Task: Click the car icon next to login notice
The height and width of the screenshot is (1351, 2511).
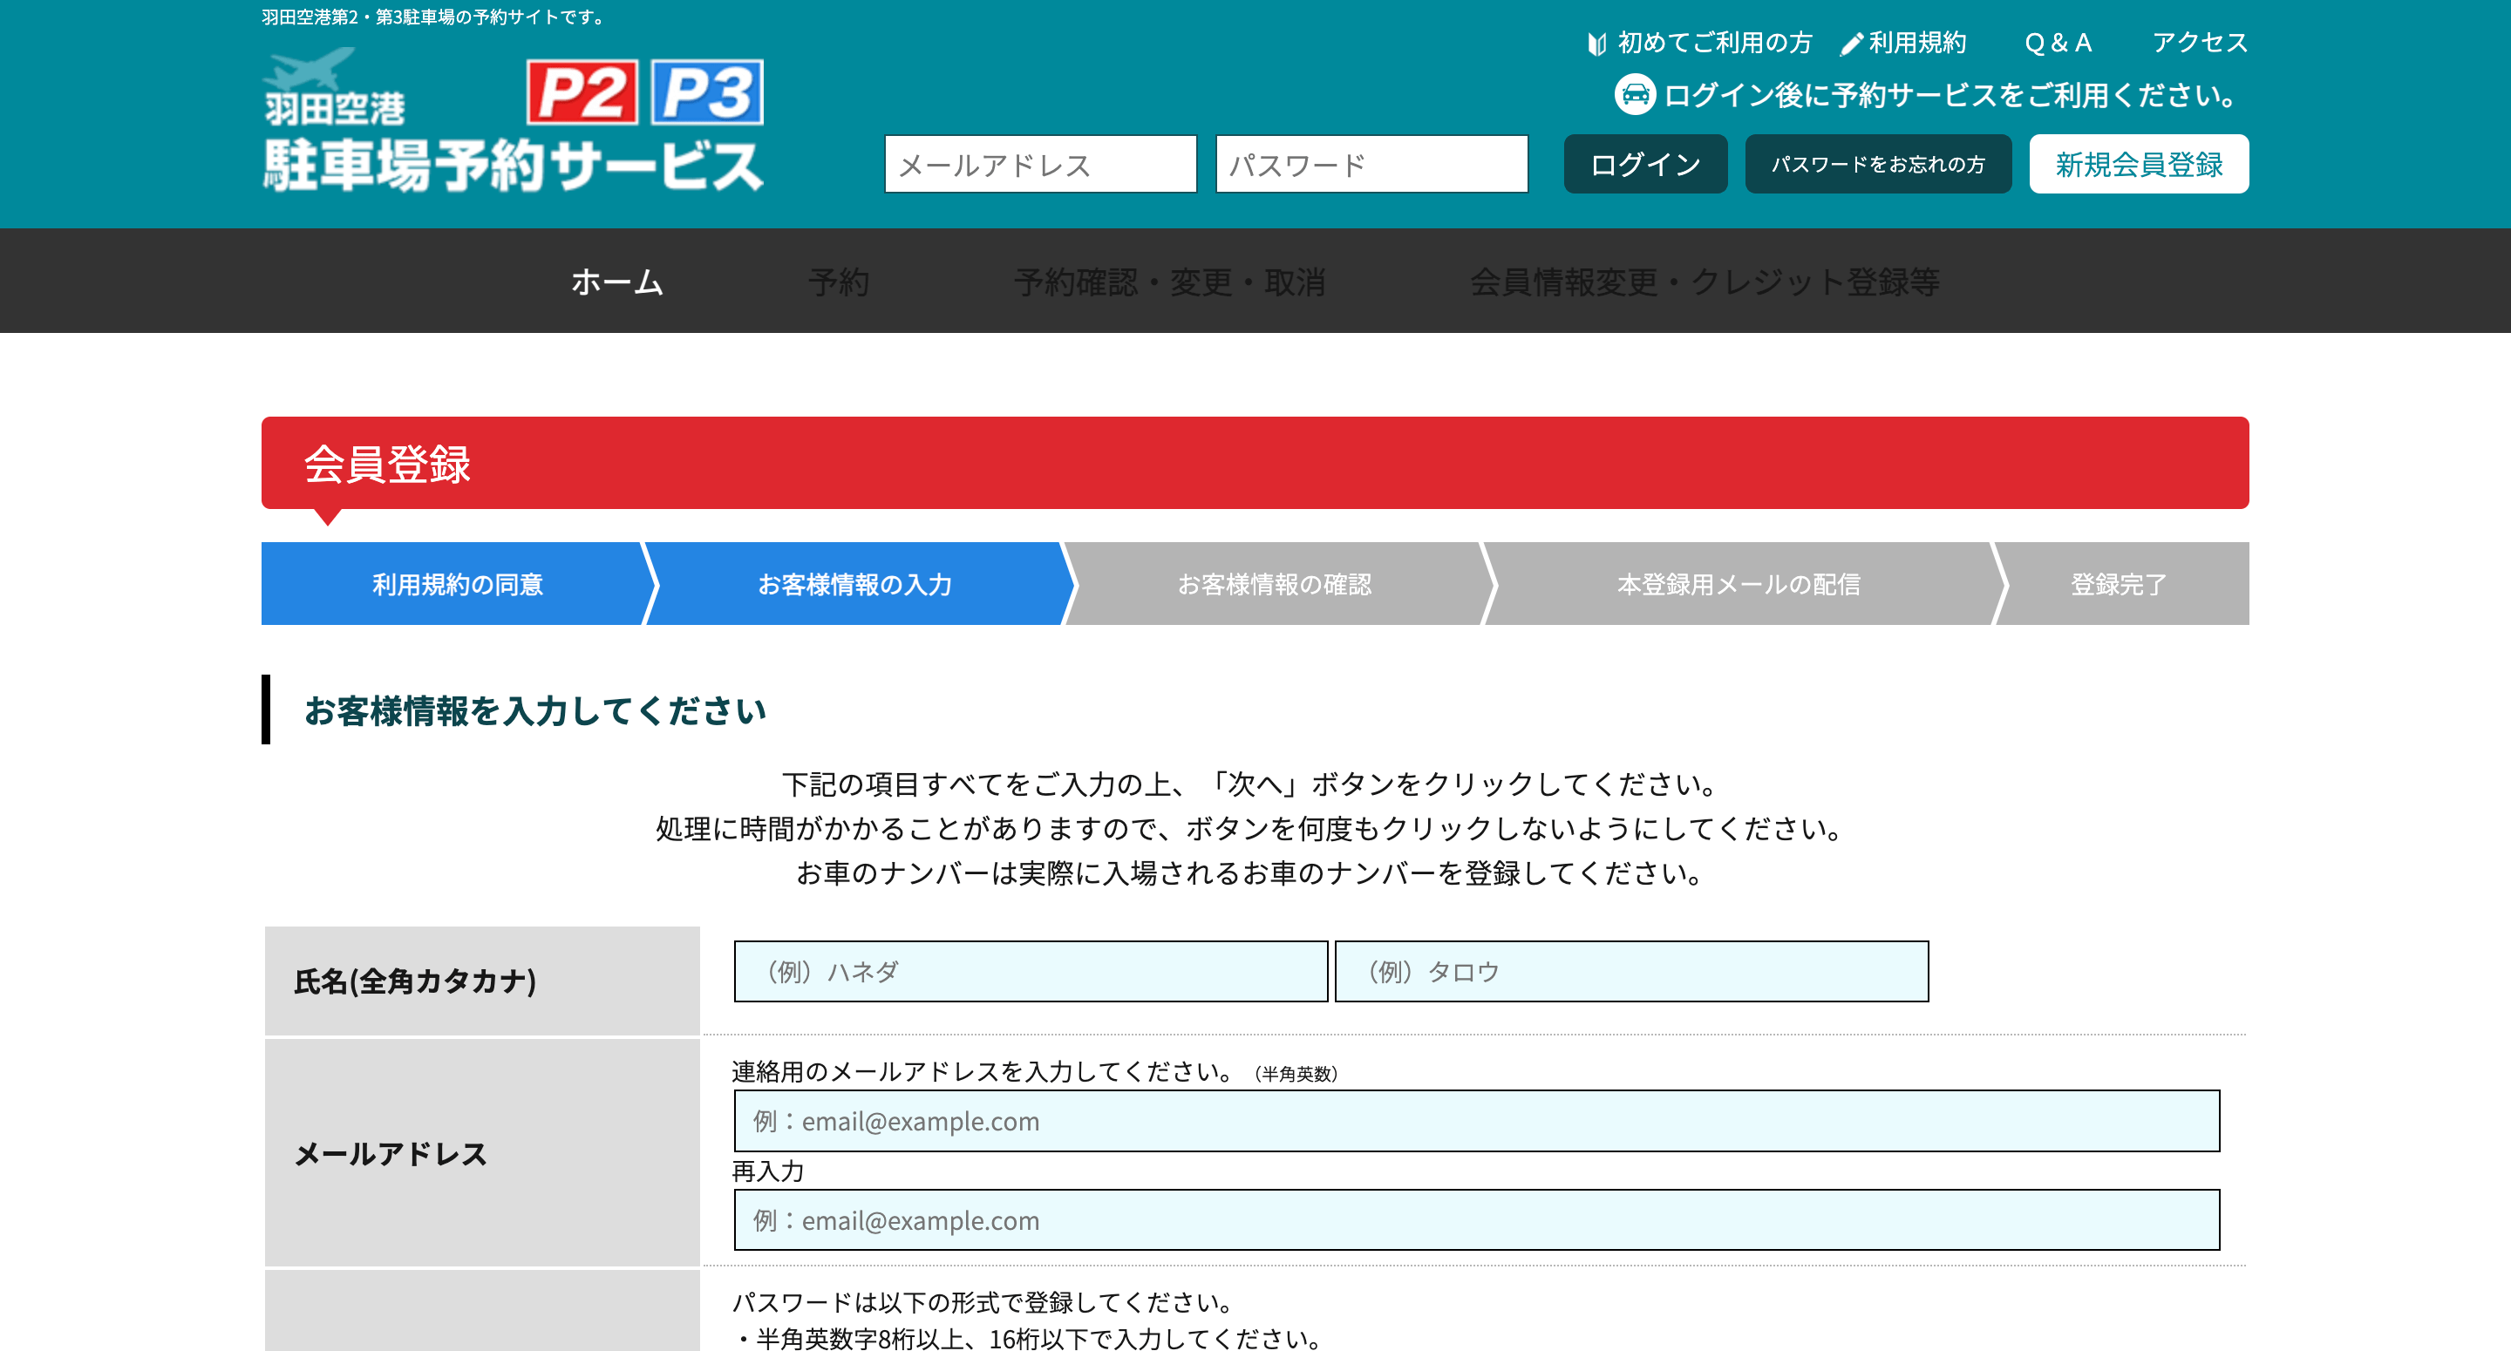Action: pos(1635,94)
